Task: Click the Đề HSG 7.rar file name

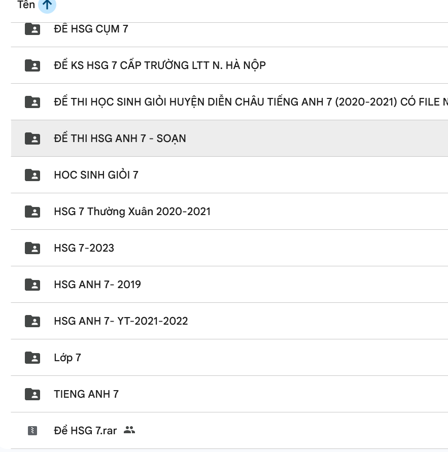Action: (x=85, y=431)
